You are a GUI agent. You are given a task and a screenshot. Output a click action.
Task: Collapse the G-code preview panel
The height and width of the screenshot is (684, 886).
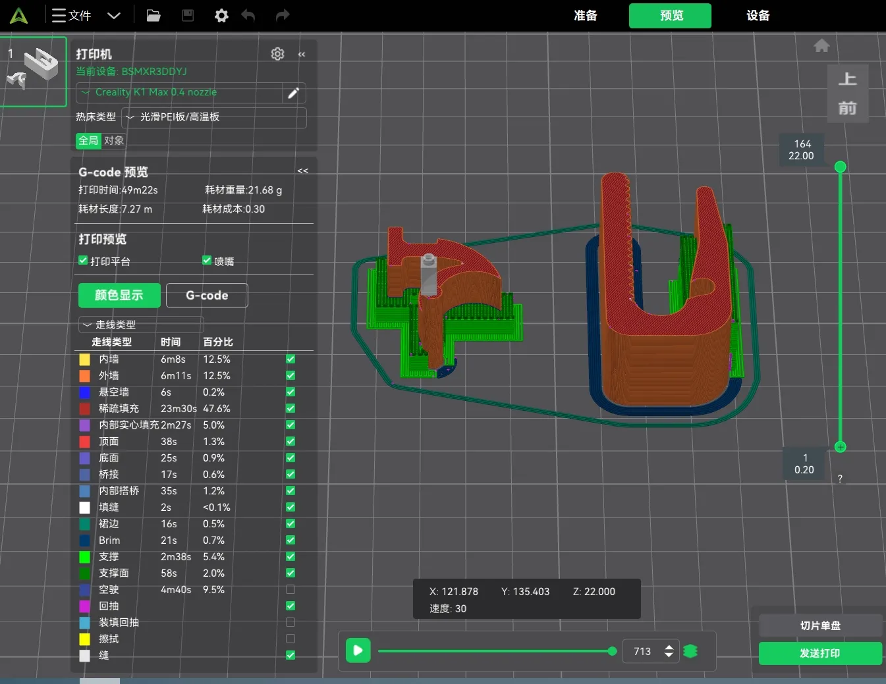303,171
